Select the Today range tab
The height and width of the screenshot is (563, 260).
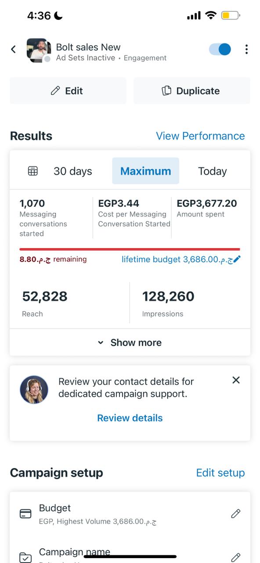coord(213,171)
